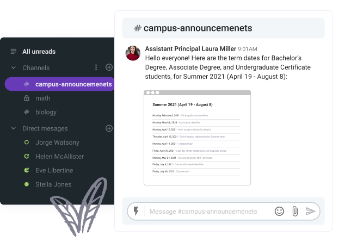
Task: Open the Summer 2021 term dates attachment
Action: coord(197,138)
